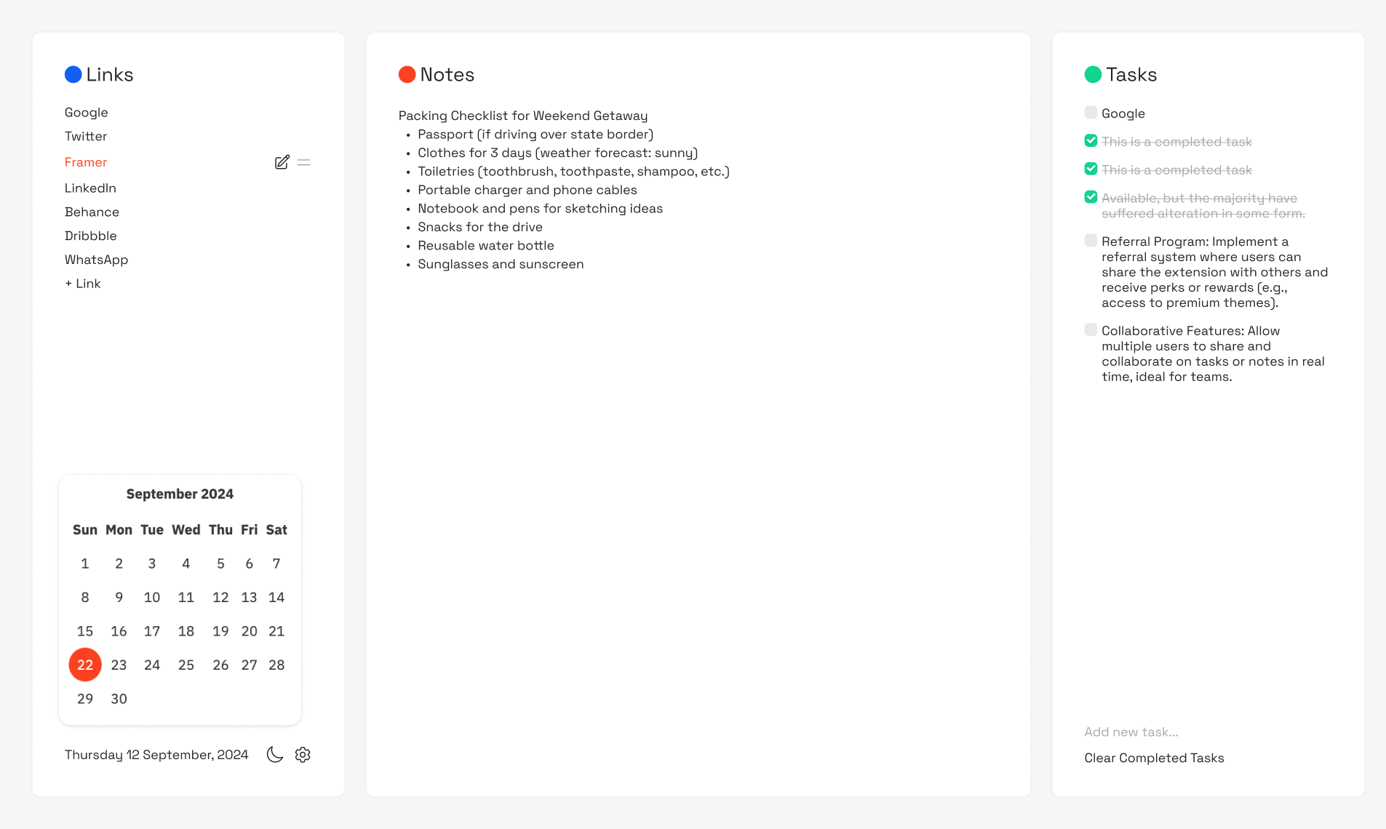This screenshot has width=1386, height=829.
Task: Click the Clear Completed Tasks button
Action: [x=1154, y=758]
